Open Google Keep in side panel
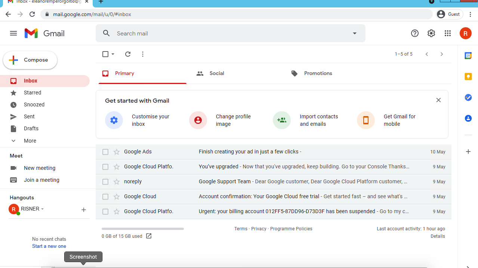478x268 pixels. coord(468,77)
